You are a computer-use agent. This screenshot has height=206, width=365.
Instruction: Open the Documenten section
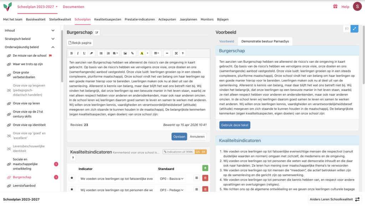pyautogui.click(x=73, y=7)
